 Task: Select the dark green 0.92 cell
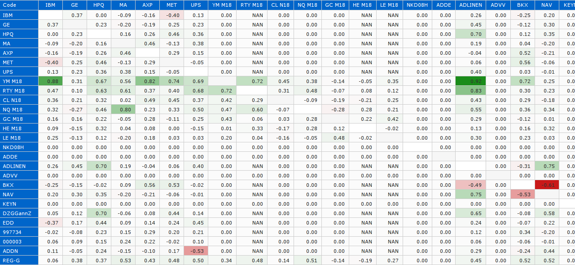pos(471,81)
